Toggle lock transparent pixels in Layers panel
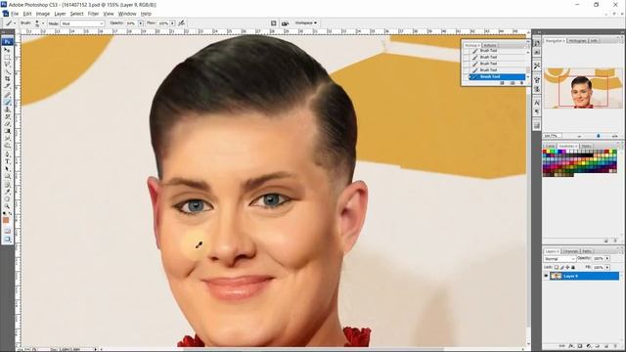 pyautogui.click(x=557, y=267)
